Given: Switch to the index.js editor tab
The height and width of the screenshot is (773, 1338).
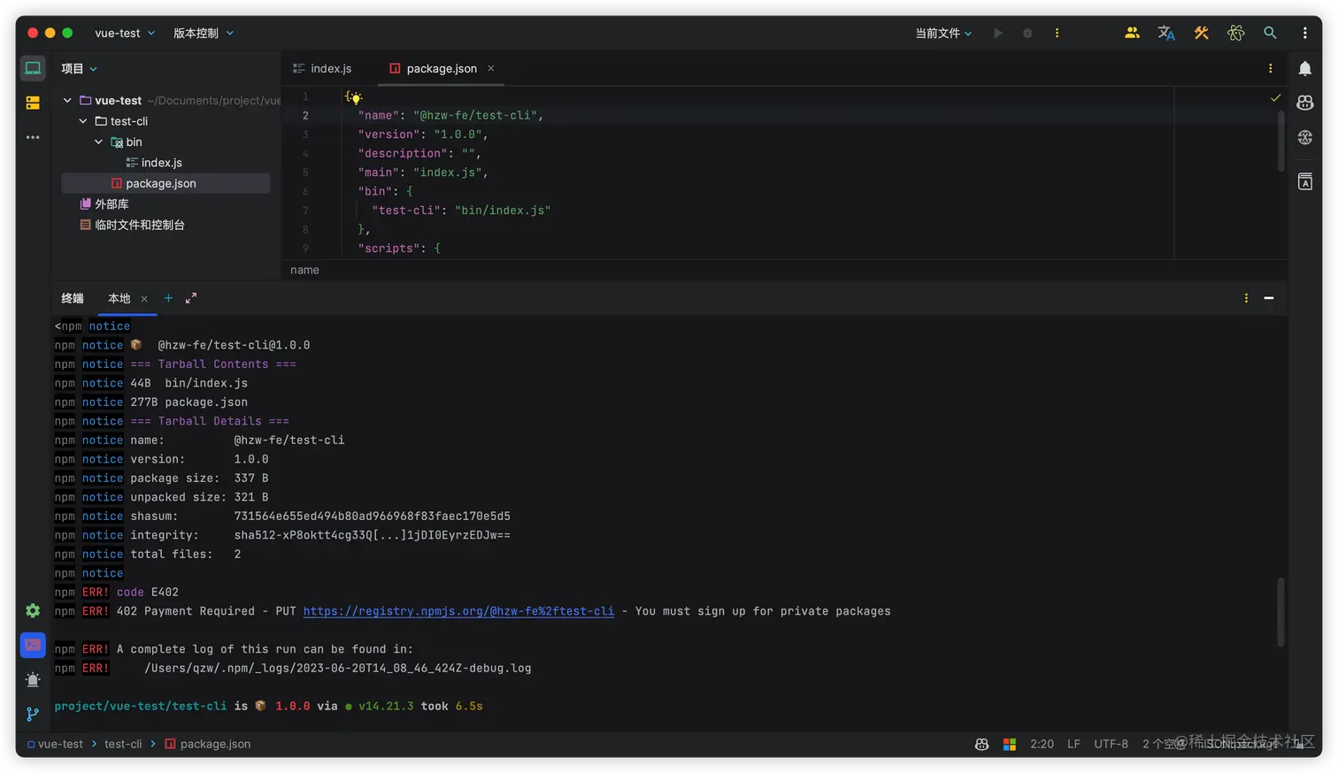Looking at the screenshot, I should coord(323,68).
